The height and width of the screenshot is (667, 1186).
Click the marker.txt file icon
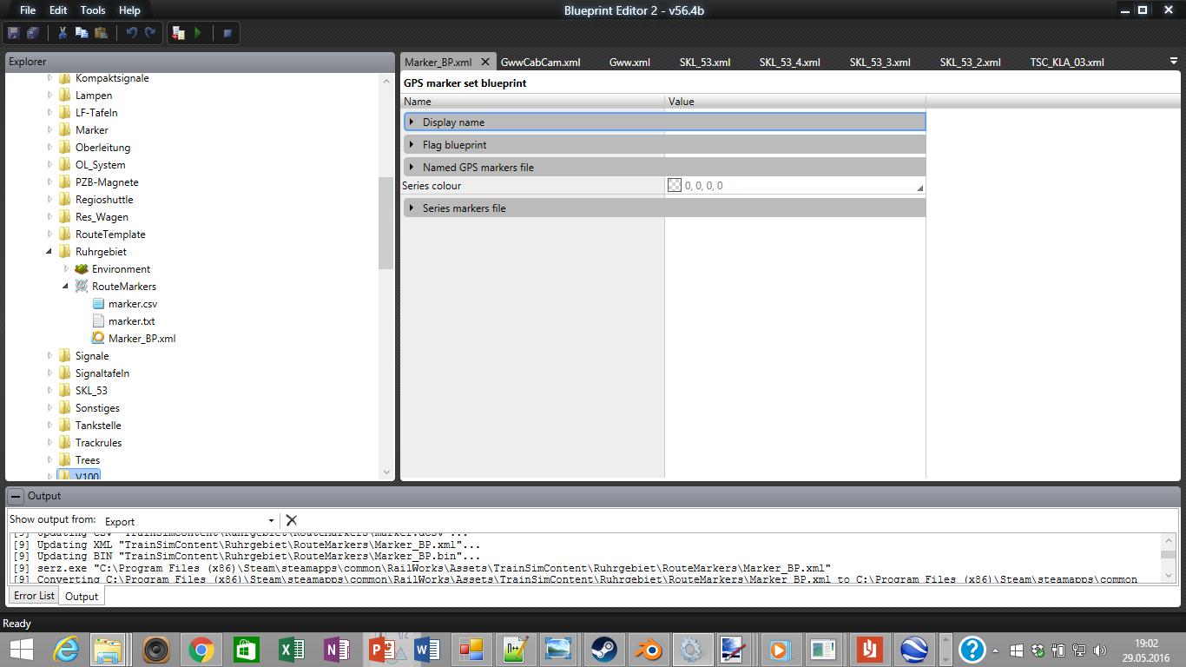click(98, 320)
